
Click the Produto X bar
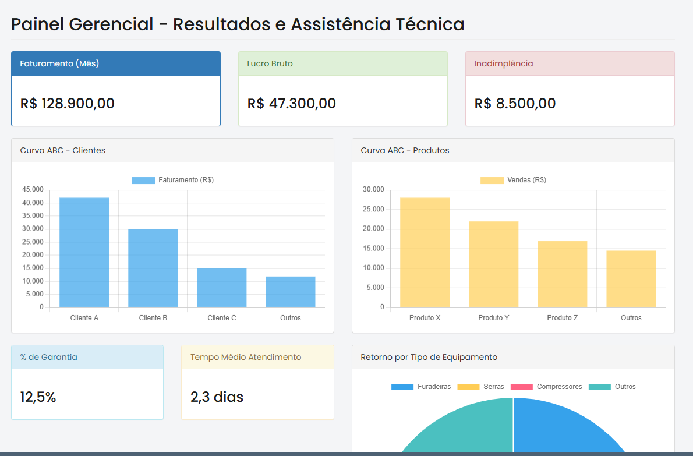point(425,252)
